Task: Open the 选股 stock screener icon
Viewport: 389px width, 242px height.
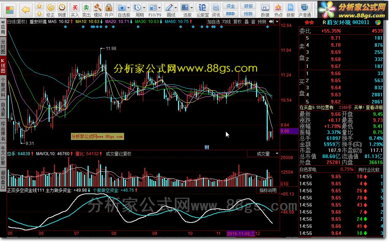Action: [185, 7]
